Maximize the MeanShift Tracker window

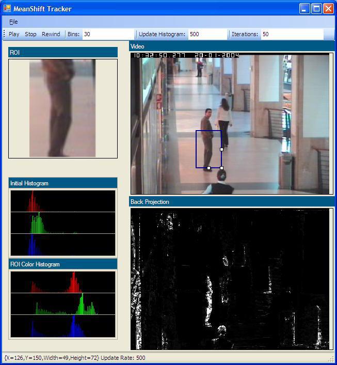click(x=316, y=9)
